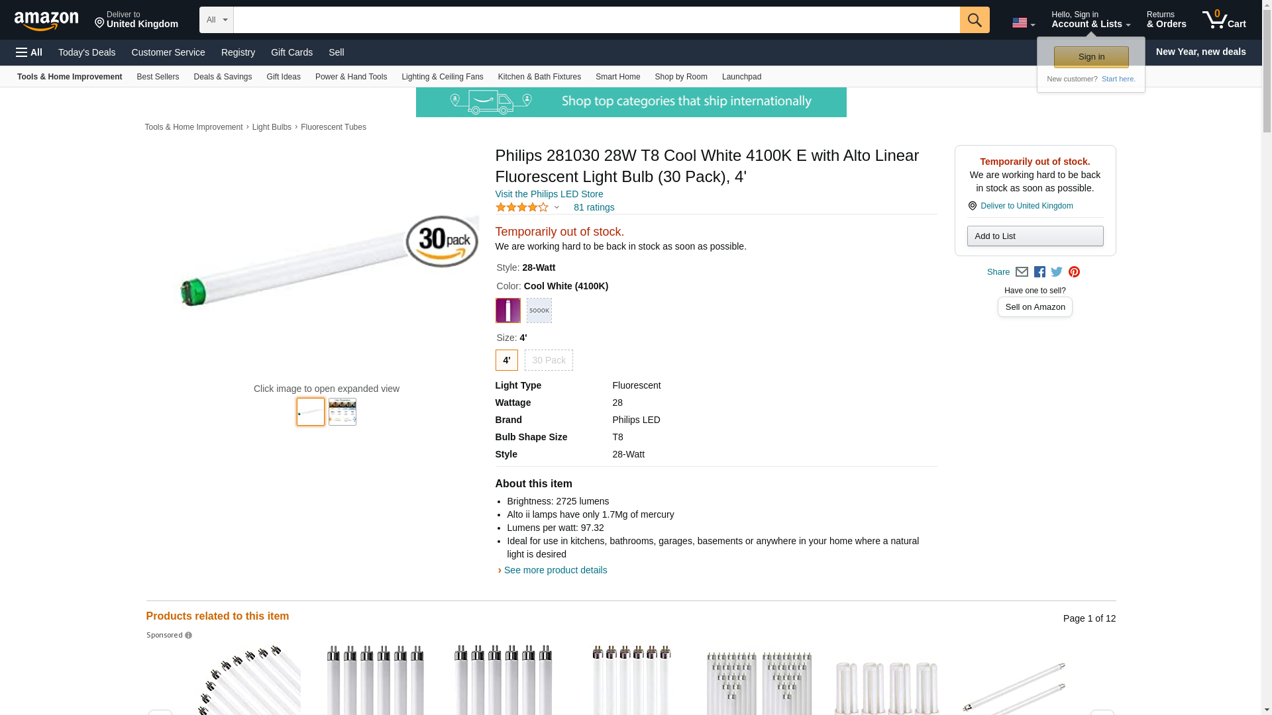The image size is (1272, 715).
Task: Select the 4' size option
Action: point(506,360)
